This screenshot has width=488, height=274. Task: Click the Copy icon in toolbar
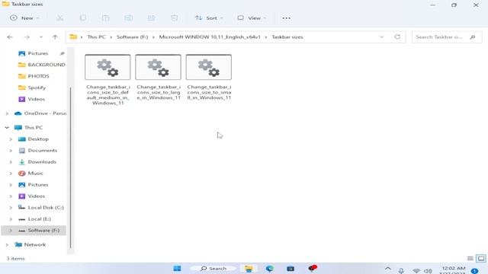[x=83, y=18]
